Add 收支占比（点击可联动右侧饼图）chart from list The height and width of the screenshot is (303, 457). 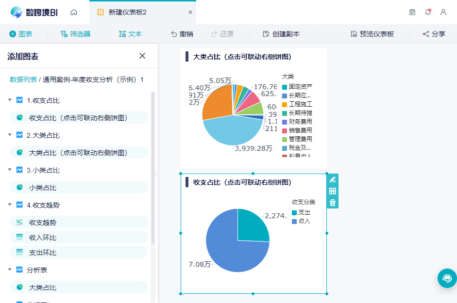[79, 117]
